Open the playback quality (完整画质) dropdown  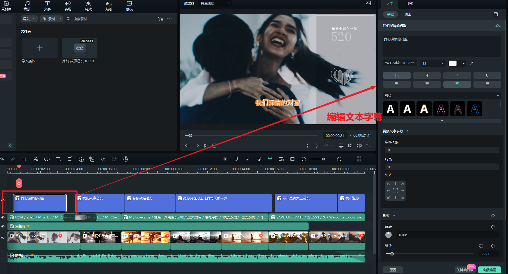click(215, 3)
